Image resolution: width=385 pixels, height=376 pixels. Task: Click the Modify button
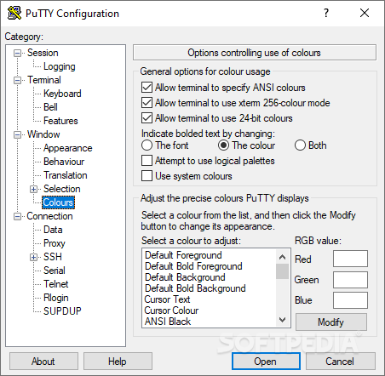(331, 322)
